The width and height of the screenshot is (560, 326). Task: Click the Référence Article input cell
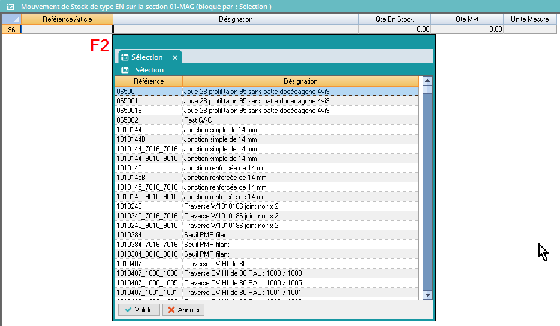(67, 29)
